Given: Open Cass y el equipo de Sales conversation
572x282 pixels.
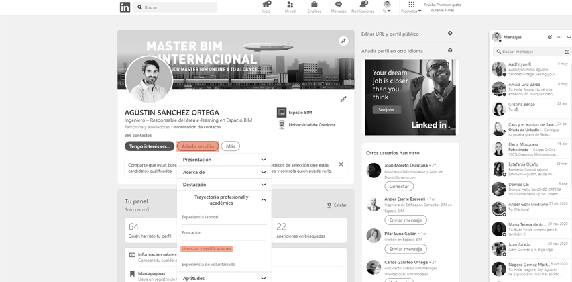Looking at the screenshot, I should [530, 129].
